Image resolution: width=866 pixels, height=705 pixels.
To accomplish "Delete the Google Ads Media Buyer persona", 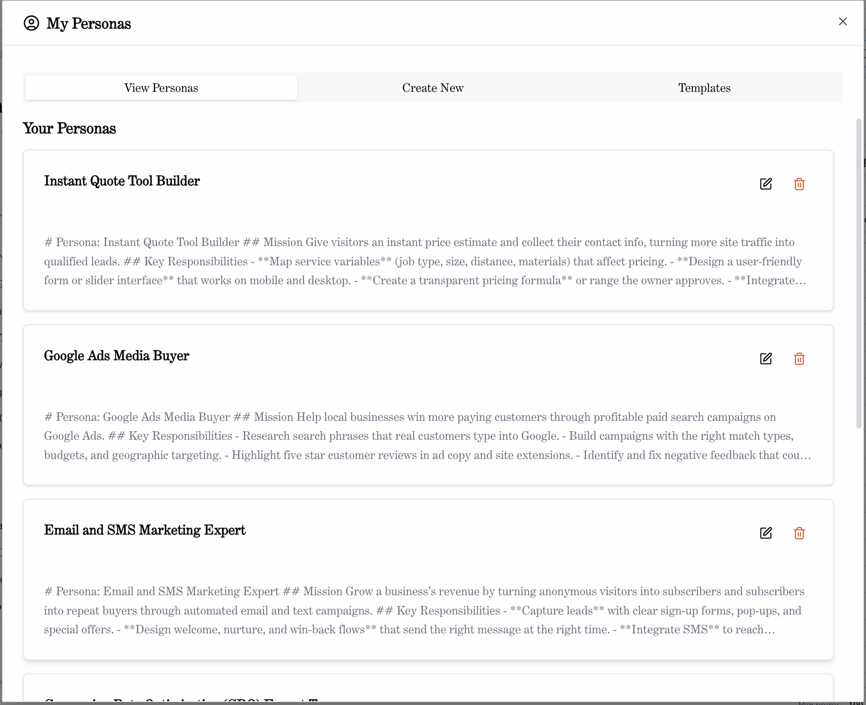I will tap(799, 359).
